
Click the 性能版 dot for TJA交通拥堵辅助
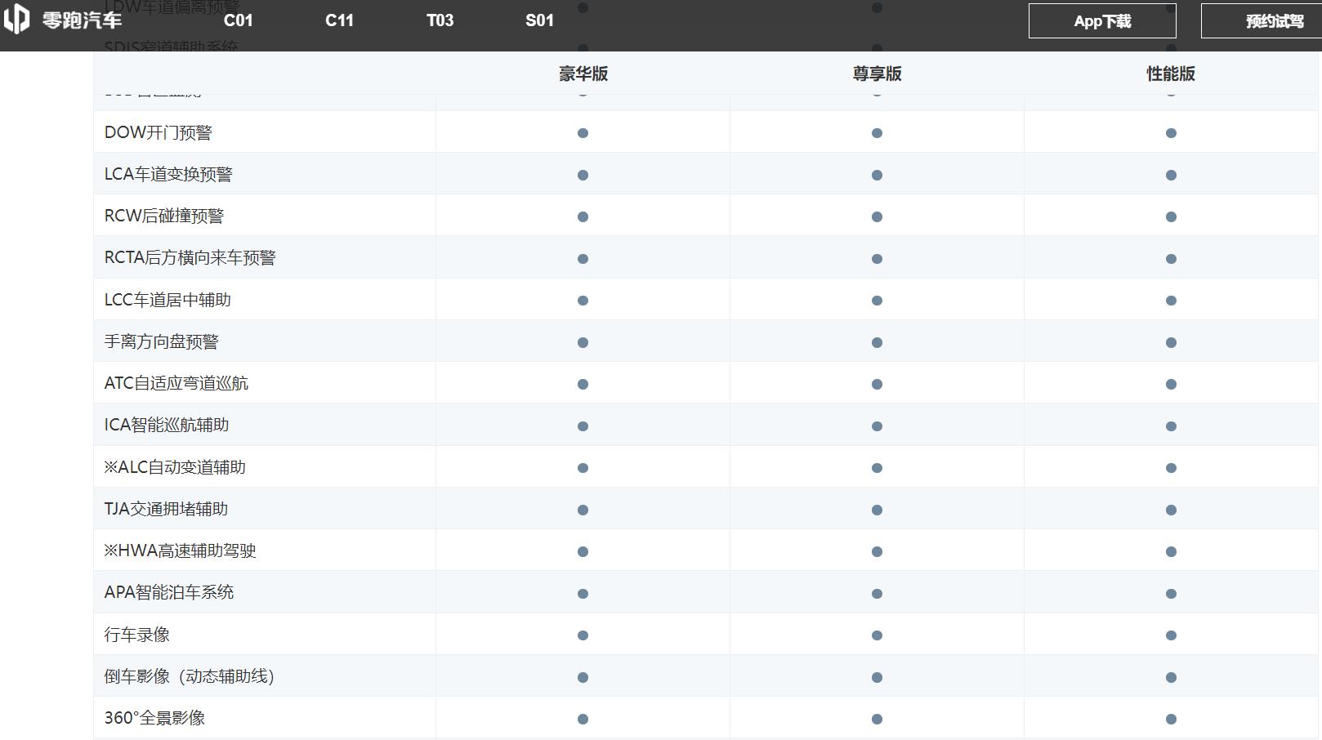[x=1171, y=510]
